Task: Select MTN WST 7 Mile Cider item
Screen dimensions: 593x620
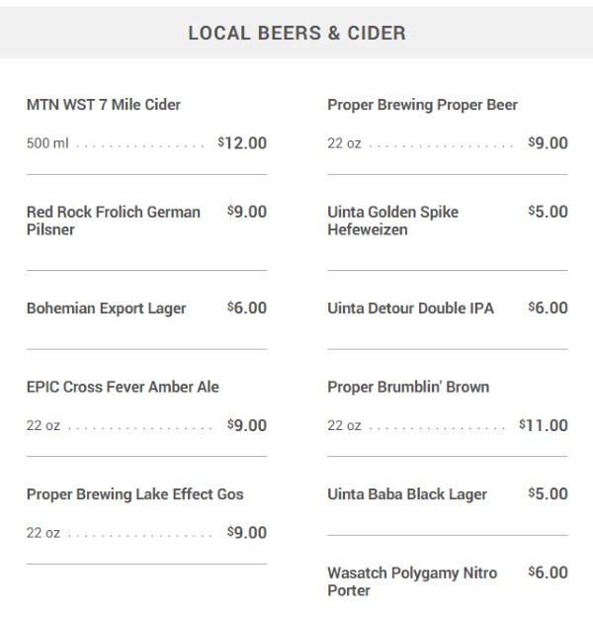Action: click(x=104, y=105)
